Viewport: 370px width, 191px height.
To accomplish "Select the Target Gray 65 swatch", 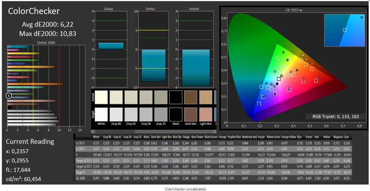I will [131, 114].
